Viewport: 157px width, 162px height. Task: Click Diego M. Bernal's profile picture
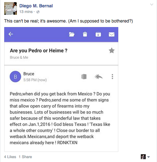coord(11,8)
